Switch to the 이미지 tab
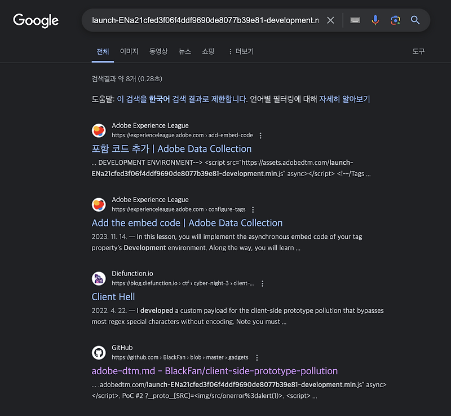 129,51
